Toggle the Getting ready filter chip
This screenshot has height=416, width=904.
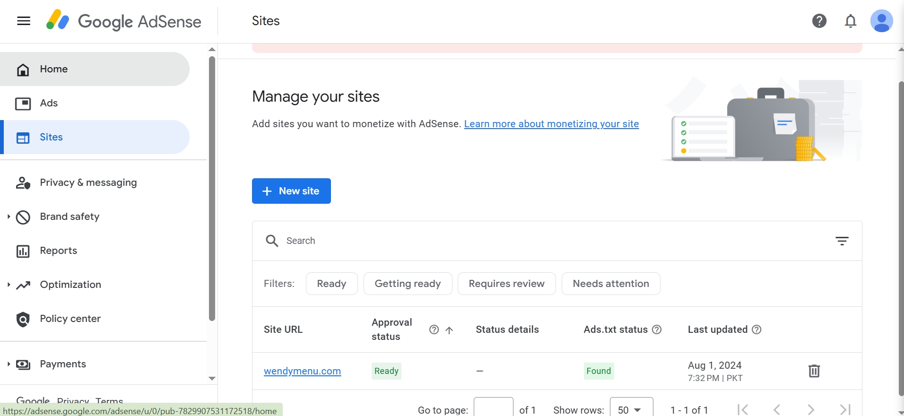[x=408, y=284]
